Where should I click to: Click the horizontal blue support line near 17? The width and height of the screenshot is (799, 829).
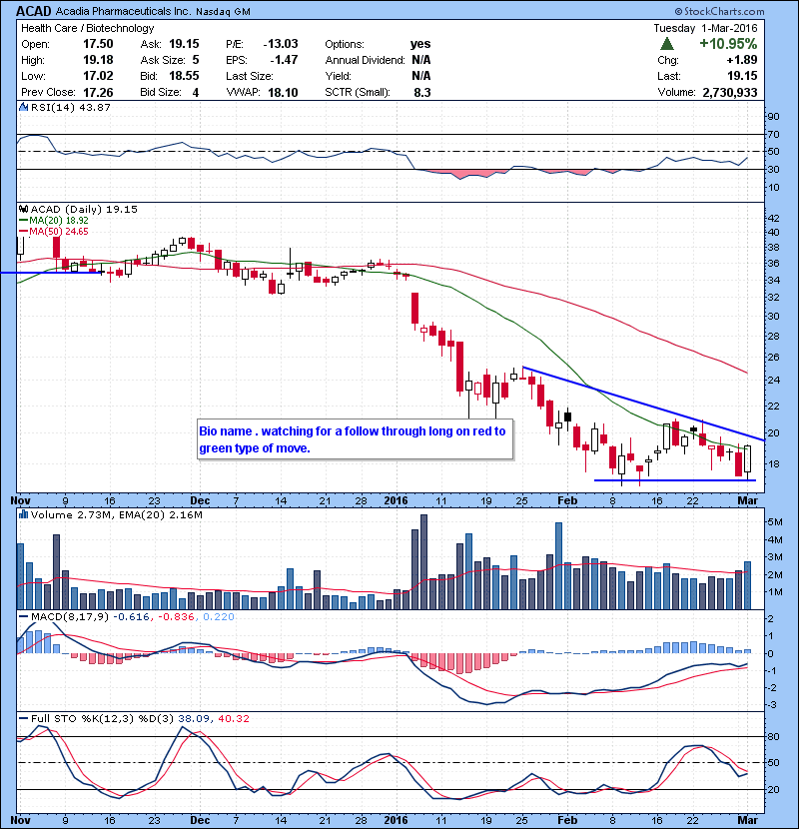click(x=675, y=480)
